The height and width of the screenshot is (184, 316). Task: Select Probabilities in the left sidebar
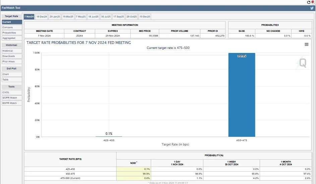12,33
